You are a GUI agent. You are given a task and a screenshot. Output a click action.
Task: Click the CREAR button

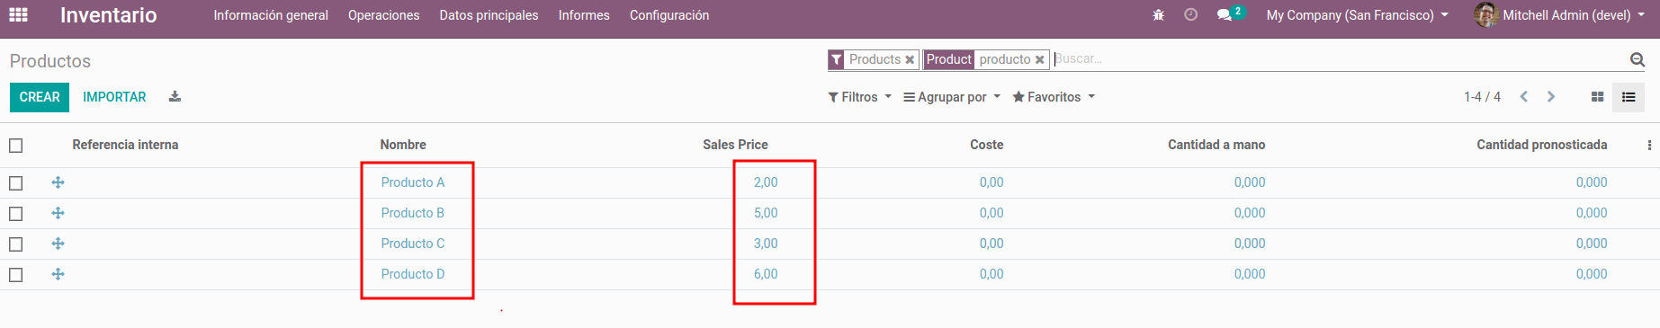pos(40,97)
